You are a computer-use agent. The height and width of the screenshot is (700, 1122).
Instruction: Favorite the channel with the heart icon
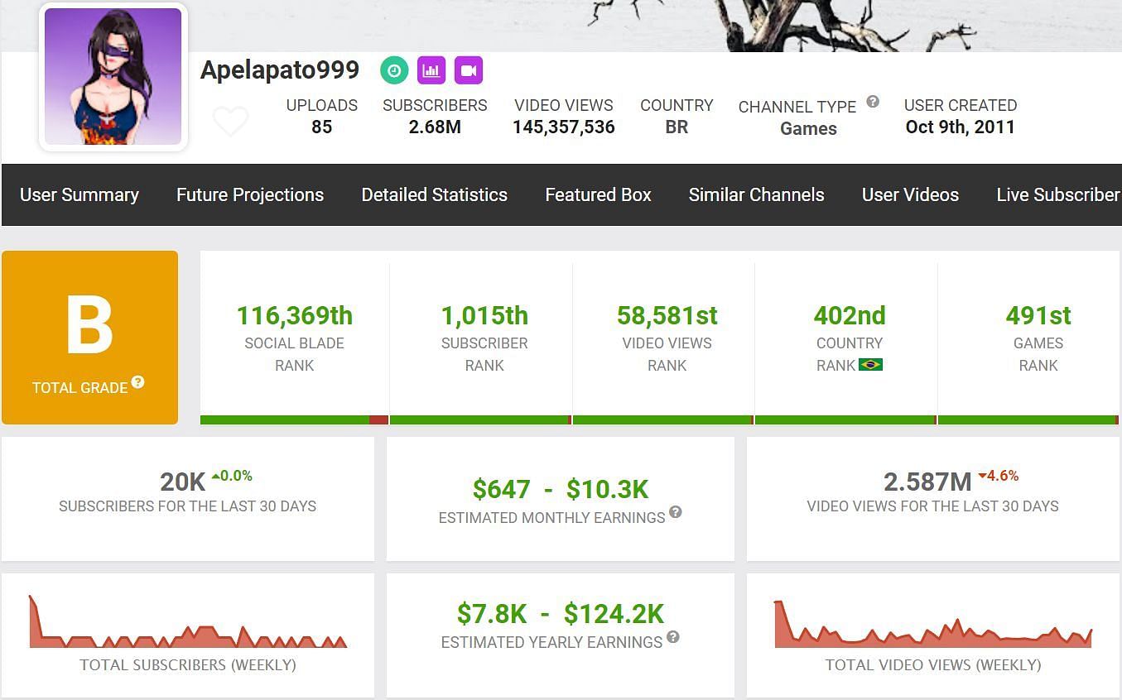coord(230,121)
